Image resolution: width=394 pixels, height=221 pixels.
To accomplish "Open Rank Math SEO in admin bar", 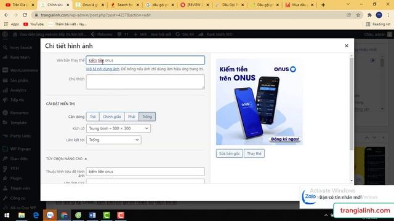I will [x=215, y=34].
